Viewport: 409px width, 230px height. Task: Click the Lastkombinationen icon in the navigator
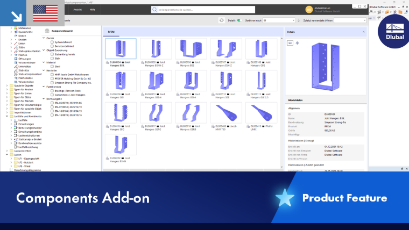point(16,136)
